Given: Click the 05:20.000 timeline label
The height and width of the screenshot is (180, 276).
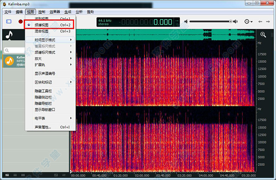Looking at the screenshot, I should click(248, 175).
